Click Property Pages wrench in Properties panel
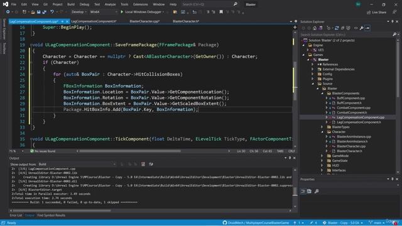This screenshot has height=226, width=402. 317,191
